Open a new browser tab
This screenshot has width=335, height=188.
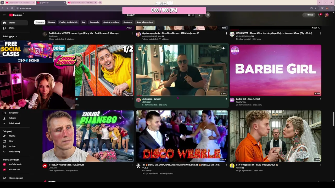pos(100,3)
